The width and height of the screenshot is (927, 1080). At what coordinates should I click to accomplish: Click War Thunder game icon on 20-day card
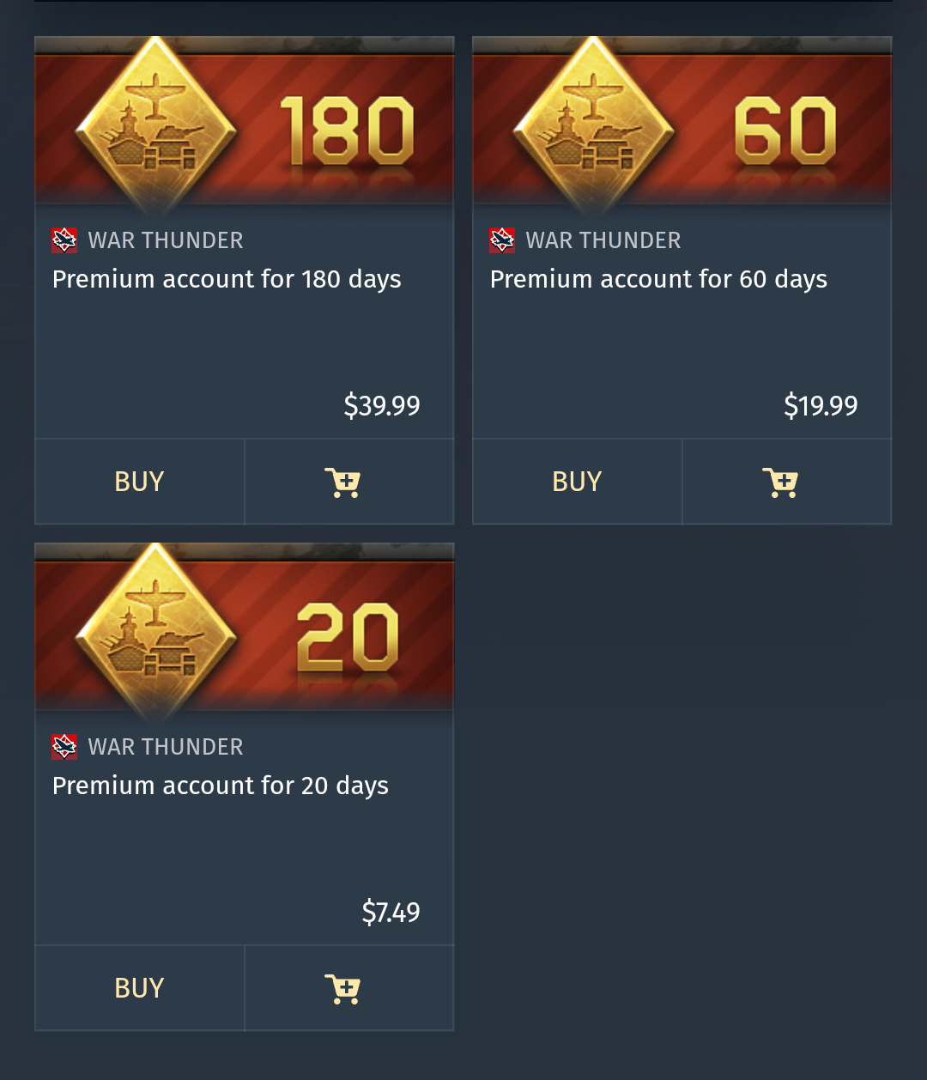[64, 747]
